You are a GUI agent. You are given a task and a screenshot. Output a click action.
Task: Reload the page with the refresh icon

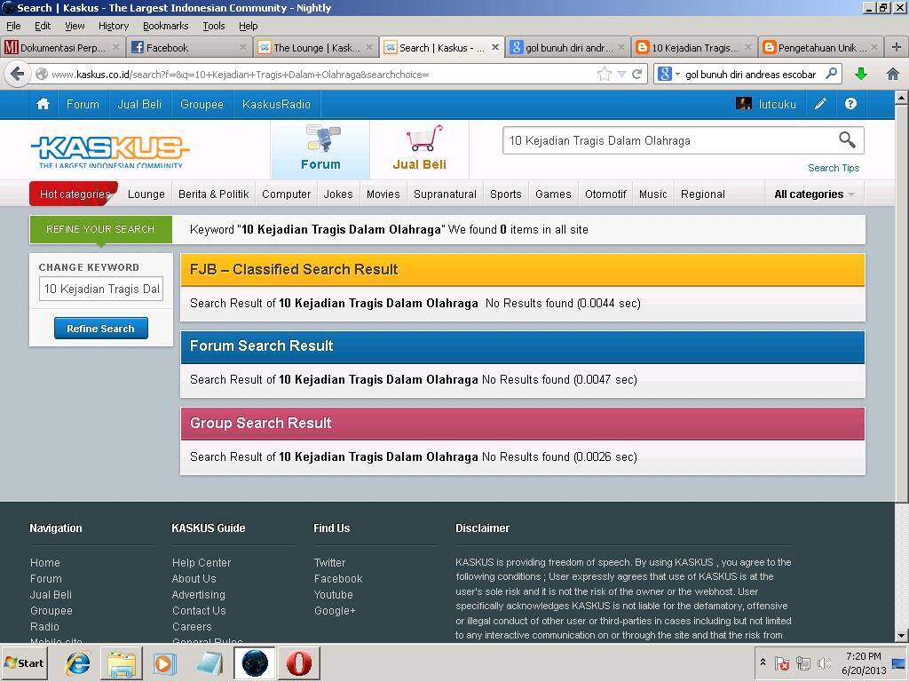point(637,75)
